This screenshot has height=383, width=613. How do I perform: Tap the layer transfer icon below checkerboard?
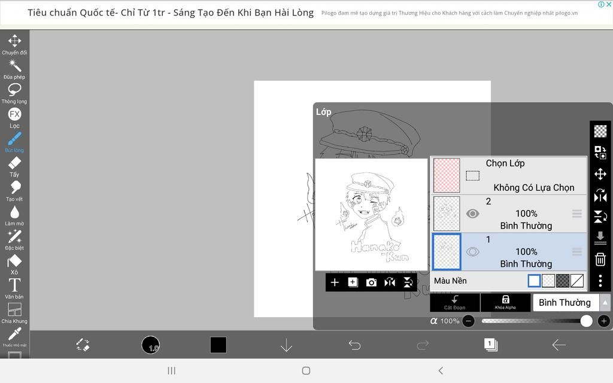600,153
